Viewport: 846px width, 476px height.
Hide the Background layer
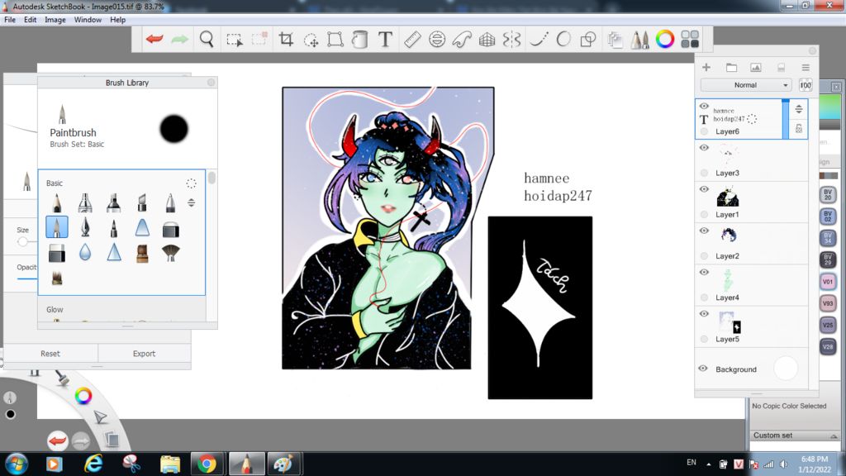[702, 368]
